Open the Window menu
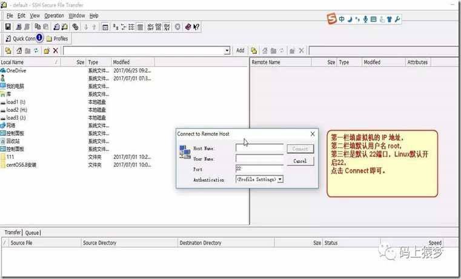Viewport: 461px width, 279px height. point(77,16)
